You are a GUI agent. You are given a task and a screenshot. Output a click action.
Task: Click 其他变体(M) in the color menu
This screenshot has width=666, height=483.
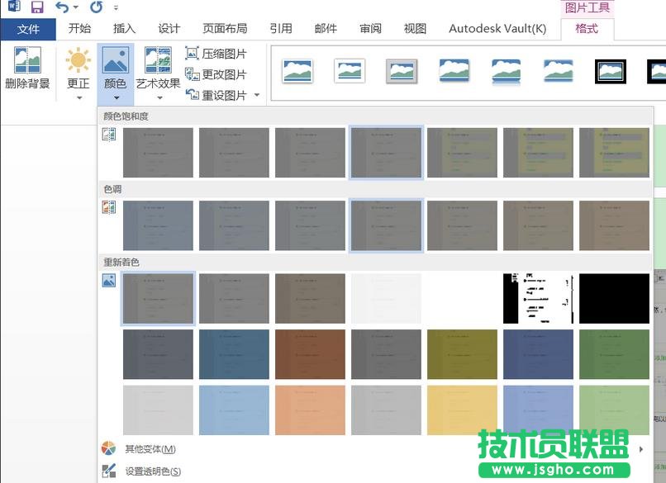click(150, 448)
